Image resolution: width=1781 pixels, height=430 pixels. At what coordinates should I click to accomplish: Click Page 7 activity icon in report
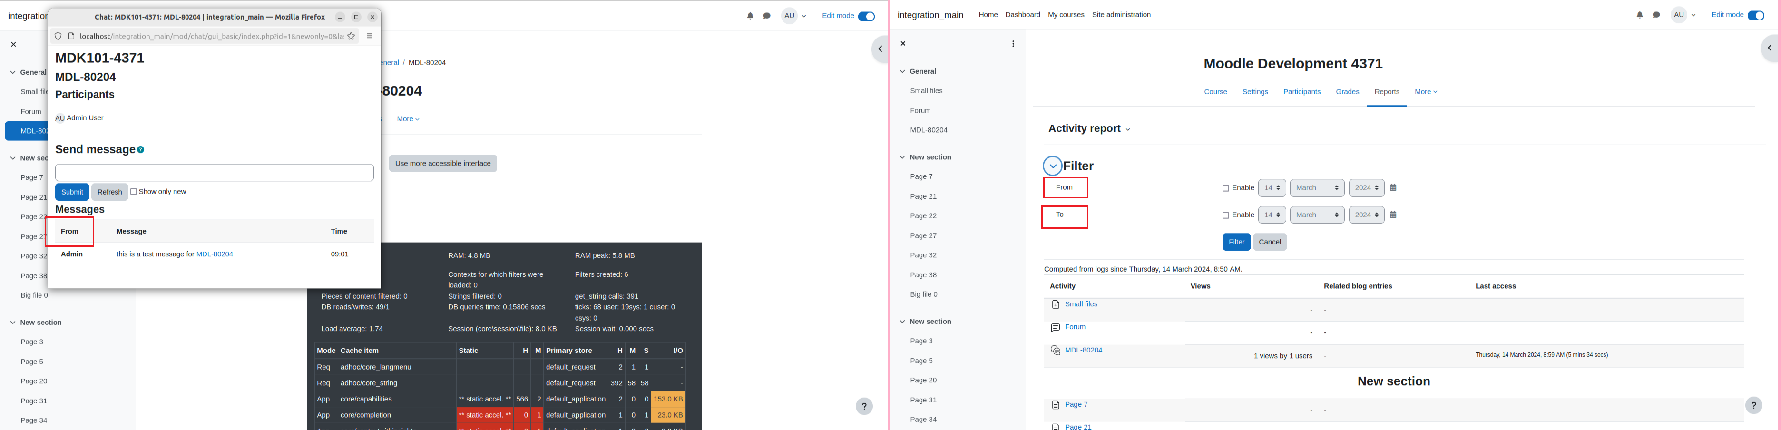pos(1055,405)
